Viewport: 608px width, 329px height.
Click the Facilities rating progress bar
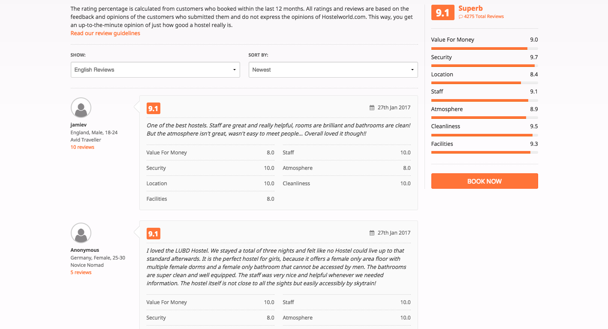(484, 152)
